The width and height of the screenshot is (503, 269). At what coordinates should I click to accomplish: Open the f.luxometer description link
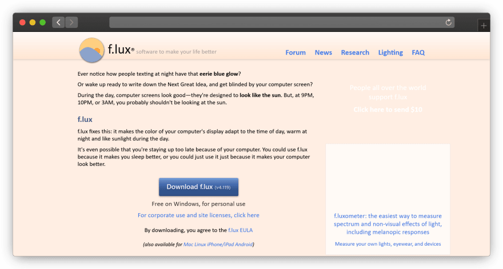(x=388, y=224)
